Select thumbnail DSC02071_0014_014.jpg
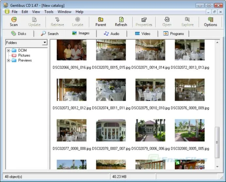Image resolution: width=226 pixels, height=182 pixels. tap(150, 50)
